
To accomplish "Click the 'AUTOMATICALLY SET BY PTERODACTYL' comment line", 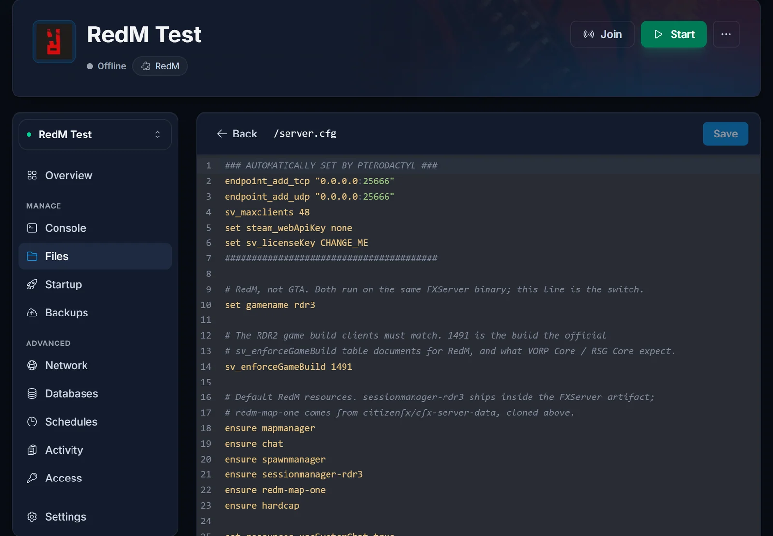I will tap(331, 165).
